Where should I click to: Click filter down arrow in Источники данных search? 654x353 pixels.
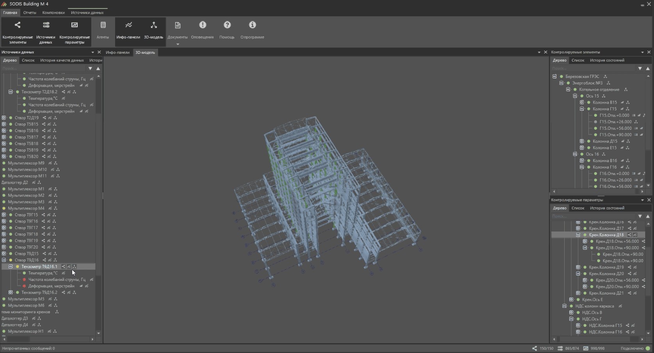click(x=90, y=69)
